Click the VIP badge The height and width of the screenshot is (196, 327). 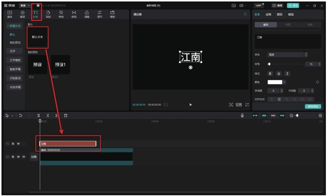[259, 5]
